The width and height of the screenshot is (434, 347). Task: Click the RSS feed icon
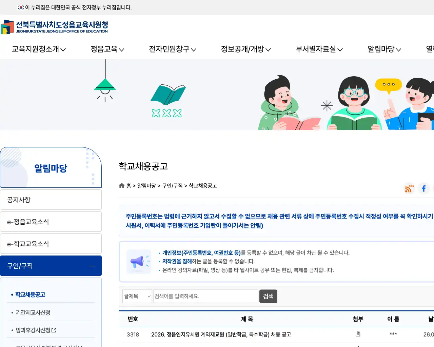[x=409, y=189]
